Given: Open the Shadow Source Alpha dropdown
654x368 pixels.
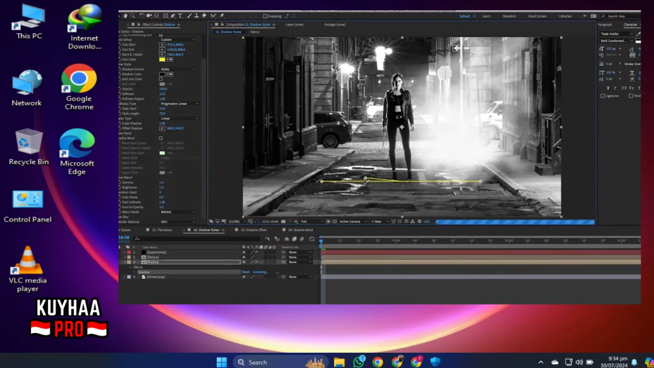Looking at the screenshot, I should click(x=178, y=69).
